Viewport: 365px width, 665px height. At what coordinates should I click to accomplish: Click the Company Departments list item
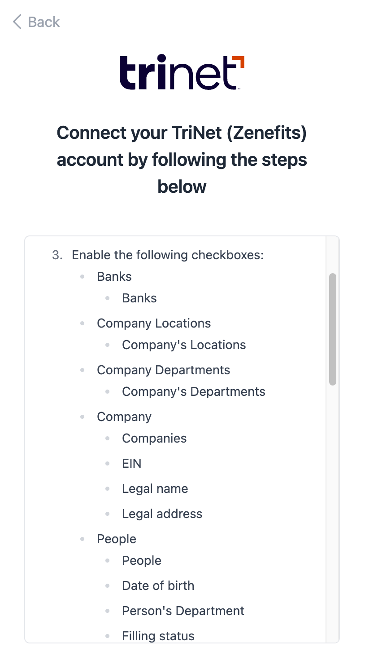[x=163, y=370]
